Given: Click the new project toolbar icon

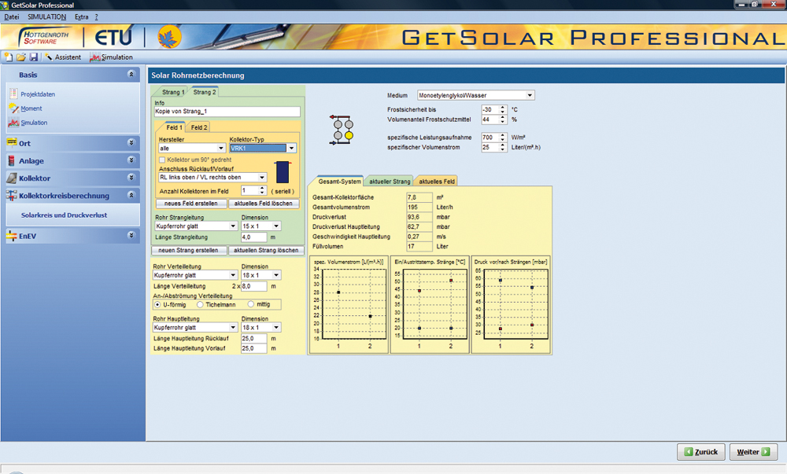Looking at the screenshot, I should coord(8,57).
